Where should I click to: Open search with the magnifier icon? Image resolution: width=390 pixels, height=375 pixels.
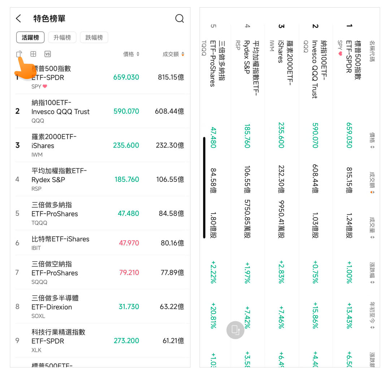[x=179, y=18]
